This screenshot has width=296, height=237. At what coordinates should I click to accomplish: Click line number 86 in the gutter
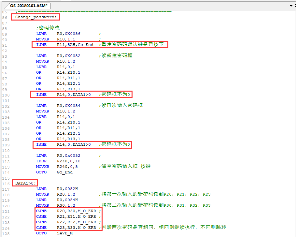[x=5, y=18]
